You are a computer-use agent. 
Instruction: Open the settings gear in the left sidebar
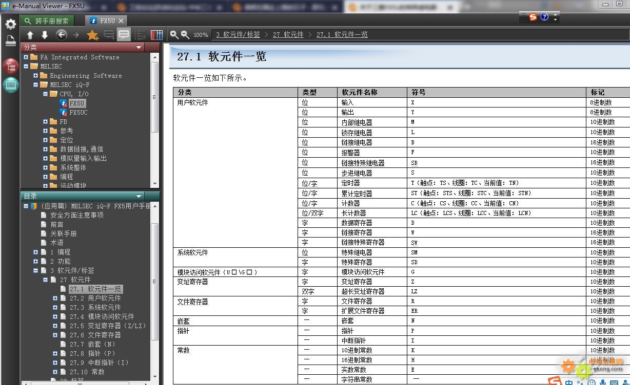pos(10,24)
